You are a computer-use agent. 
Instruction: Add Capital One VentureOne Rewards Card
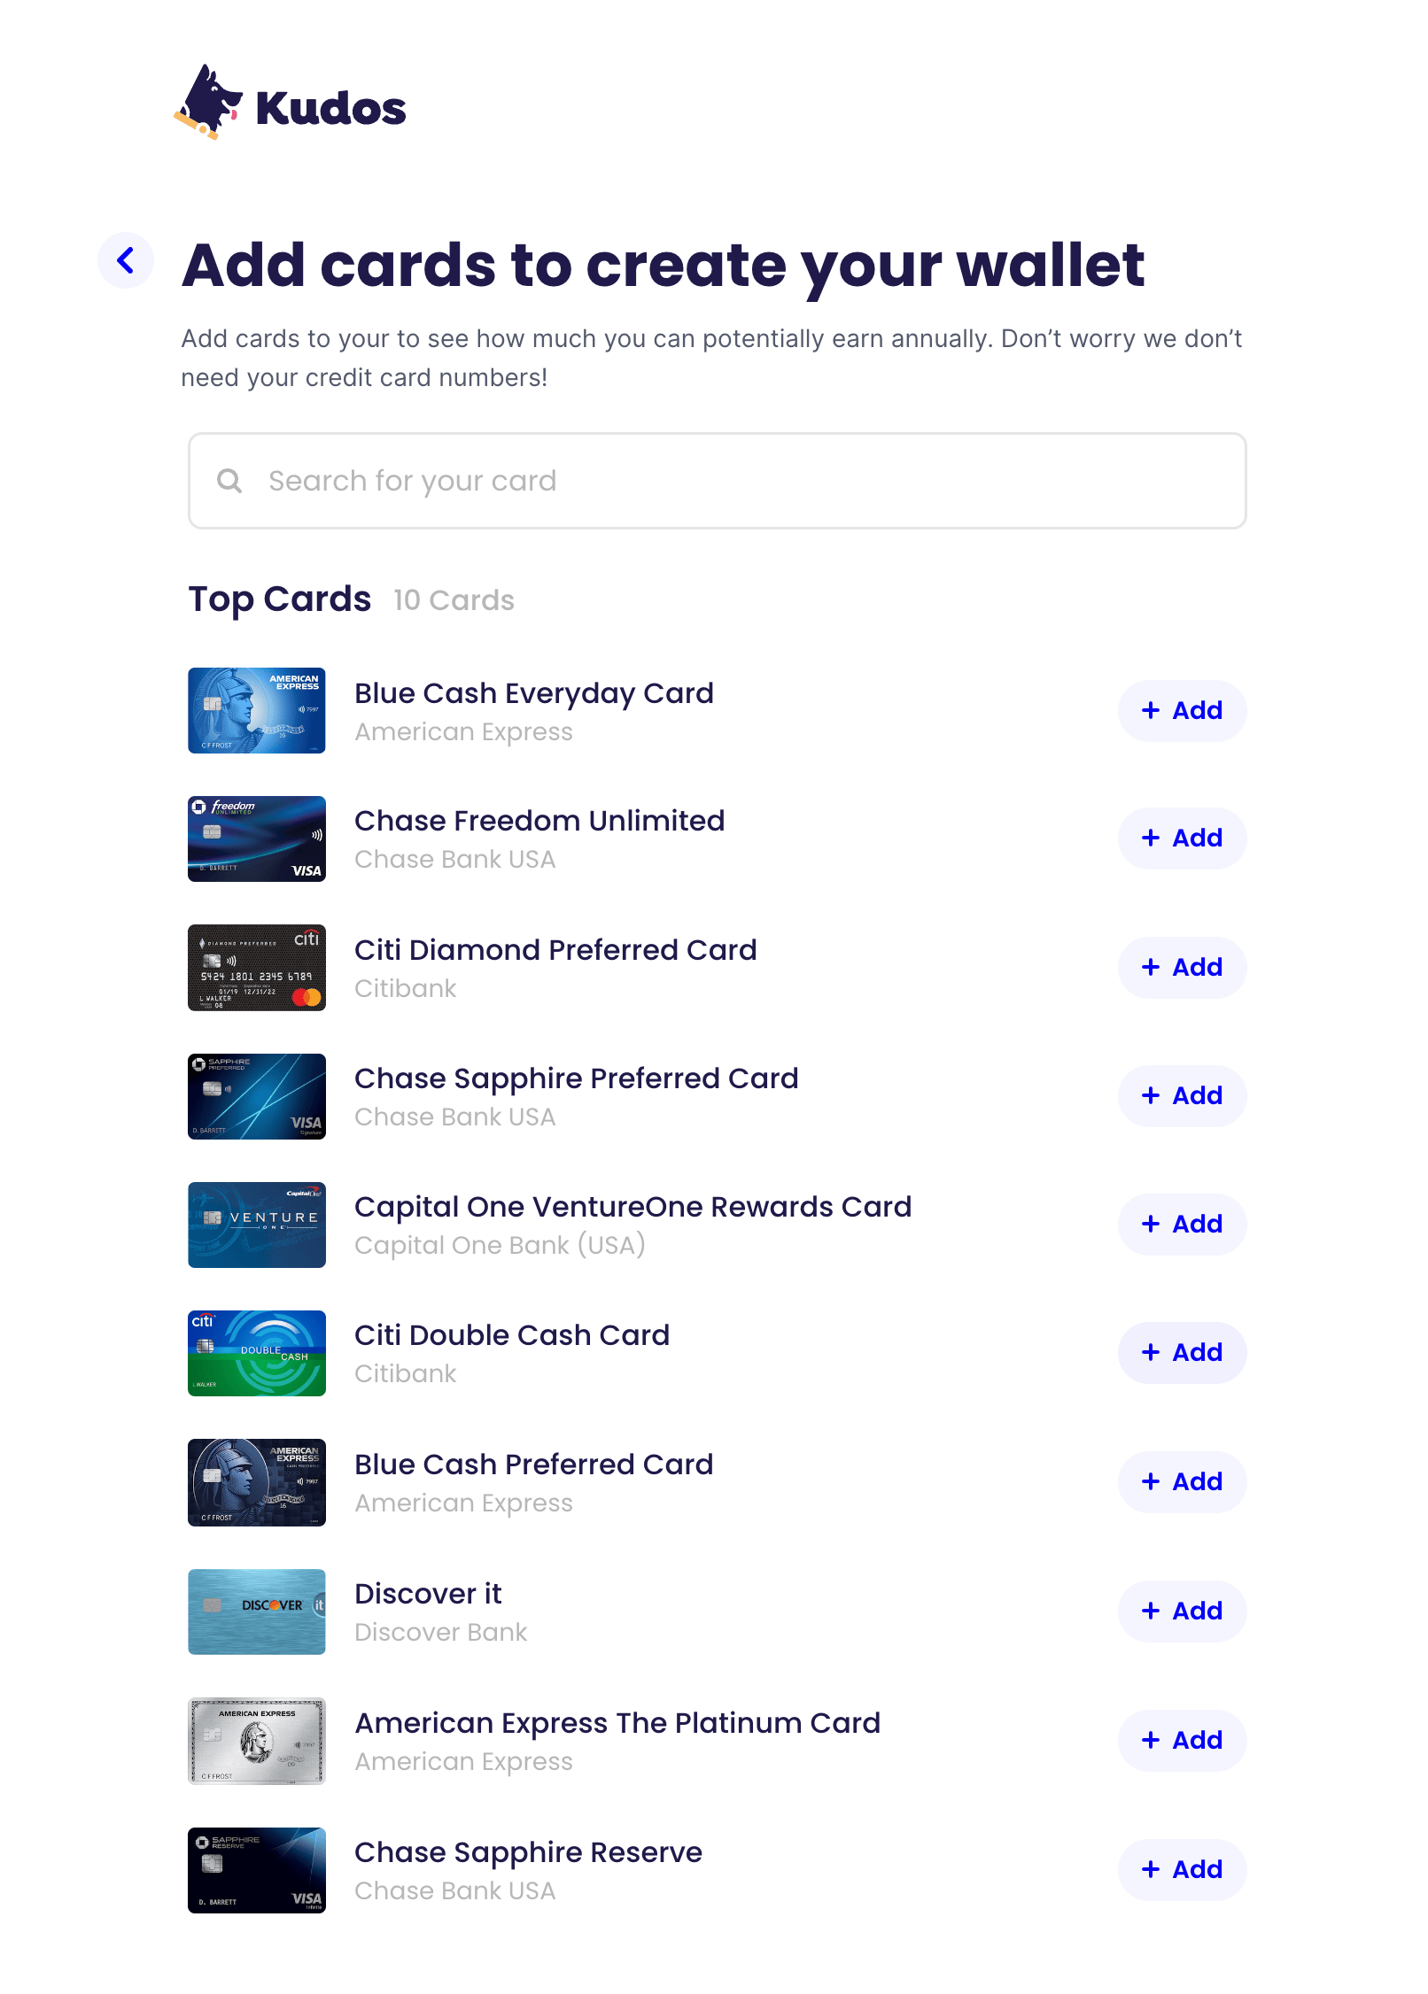tap(1181, 1224)
